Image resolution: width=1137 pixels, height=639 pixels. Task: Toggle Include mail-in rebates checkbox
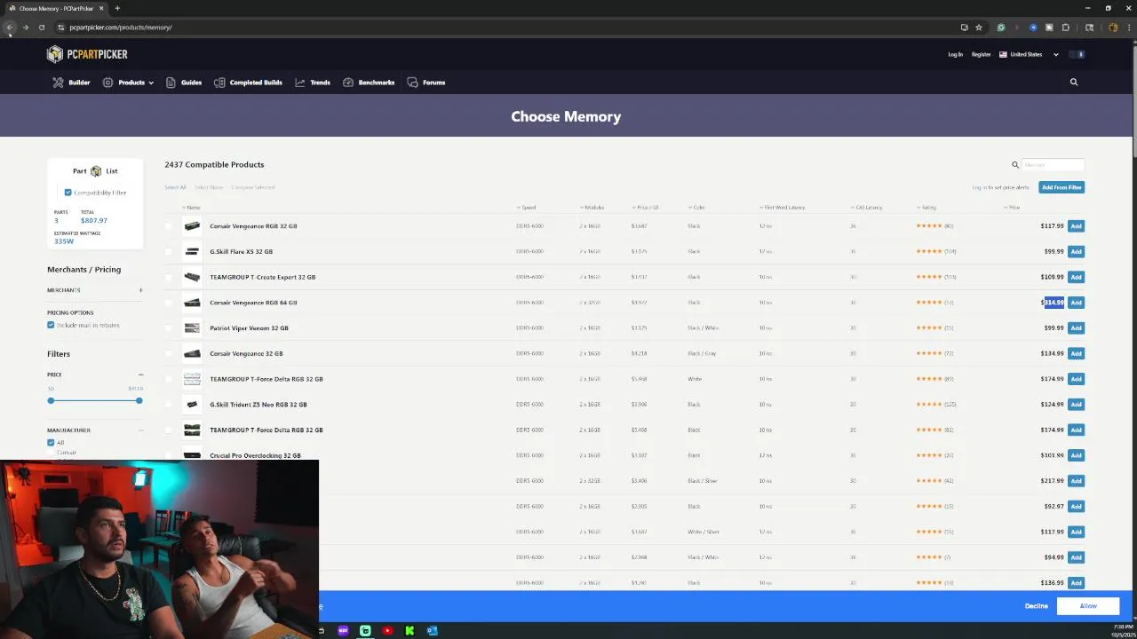[51, 325]
